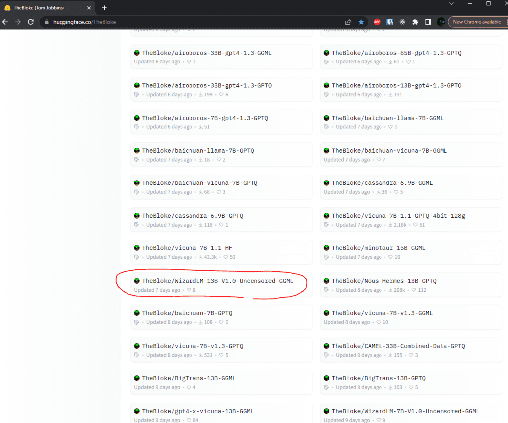Open the blue shield extension icon

coord(390,22)
